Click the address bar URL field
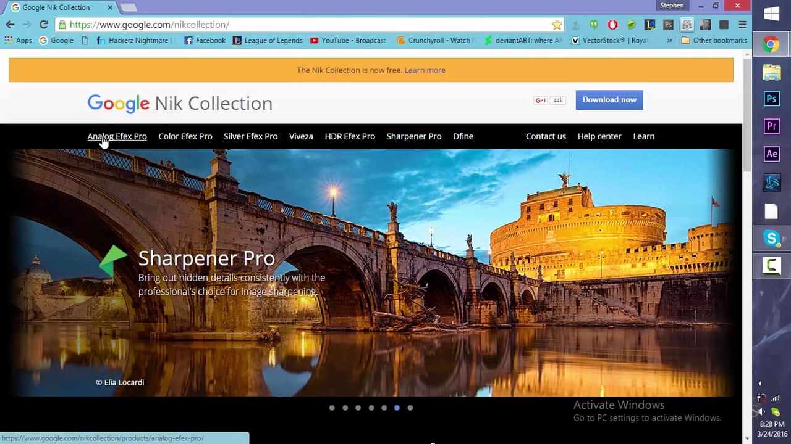The image size is (791, 444). (x=309, y=25)
